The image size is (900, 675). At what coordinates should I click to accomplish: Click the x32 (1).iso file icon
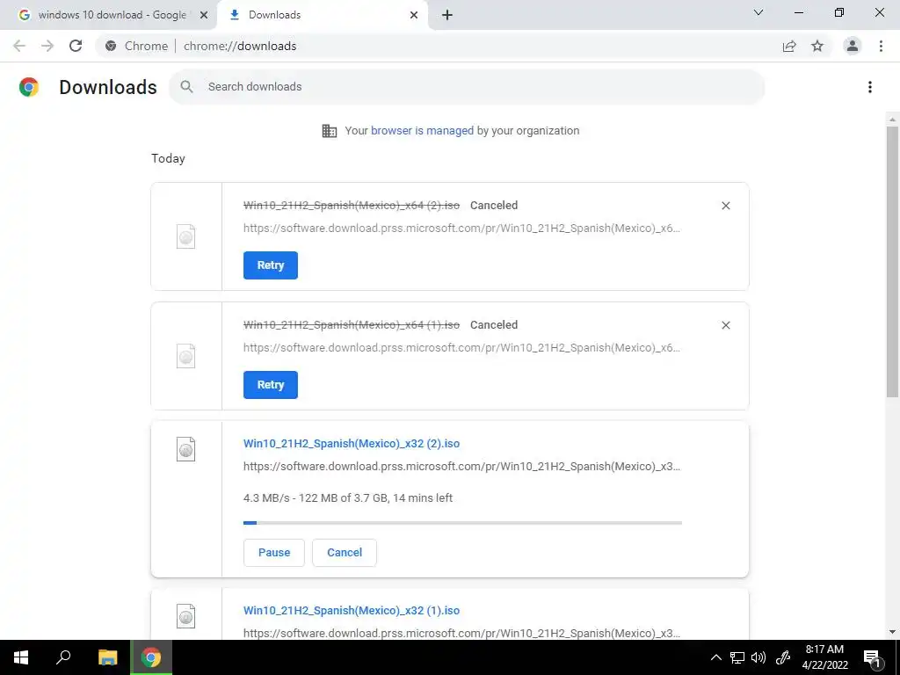coord(186,616)
